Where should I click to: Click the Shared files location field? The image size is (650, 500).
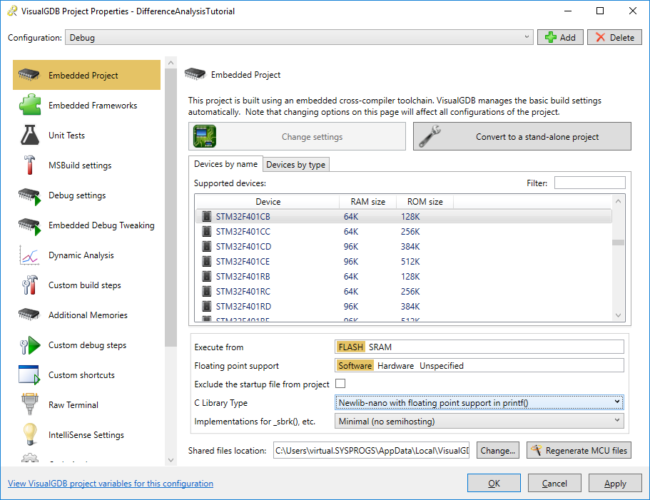(372, 450)
